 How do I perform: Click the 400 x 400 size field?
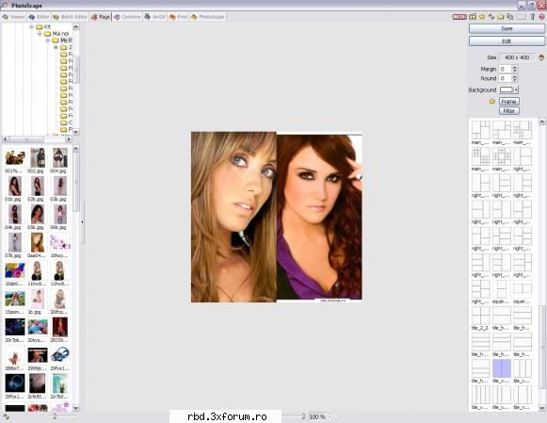[x=517, y=57]
